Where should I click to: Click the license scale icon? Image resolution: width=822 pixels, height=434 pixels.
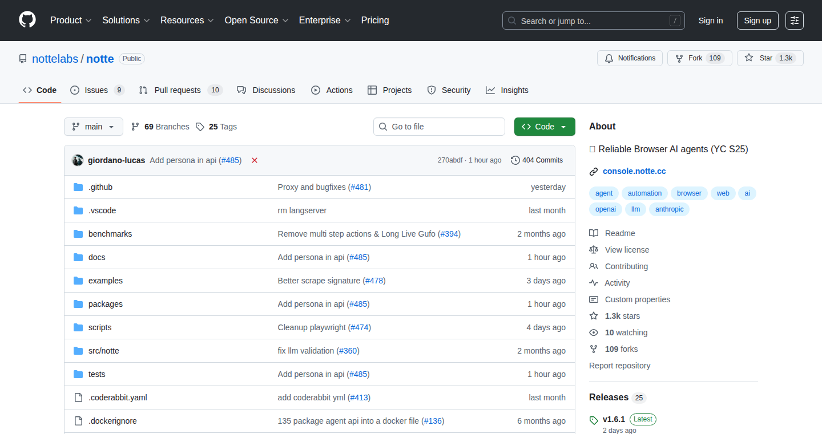pyautogui.click(x=594, y=250)
